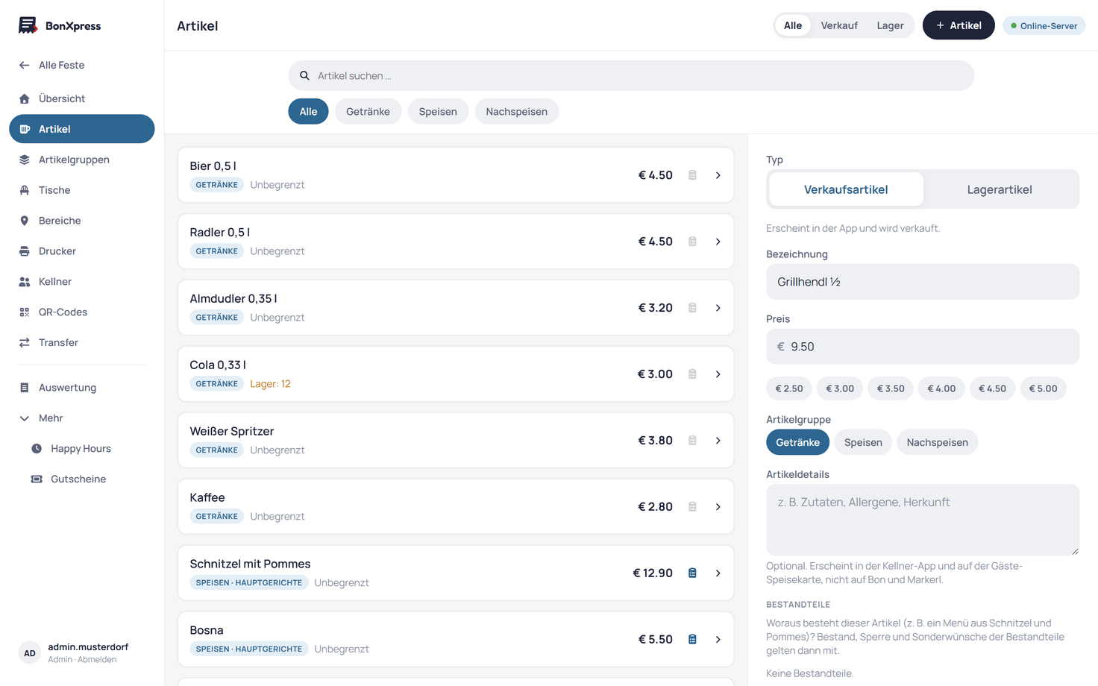Click the clipboard icon on Schnitzel mit Pommes

coord(692,573)
